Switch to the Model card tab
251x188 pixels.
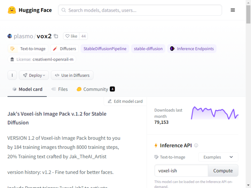point(27,89)
